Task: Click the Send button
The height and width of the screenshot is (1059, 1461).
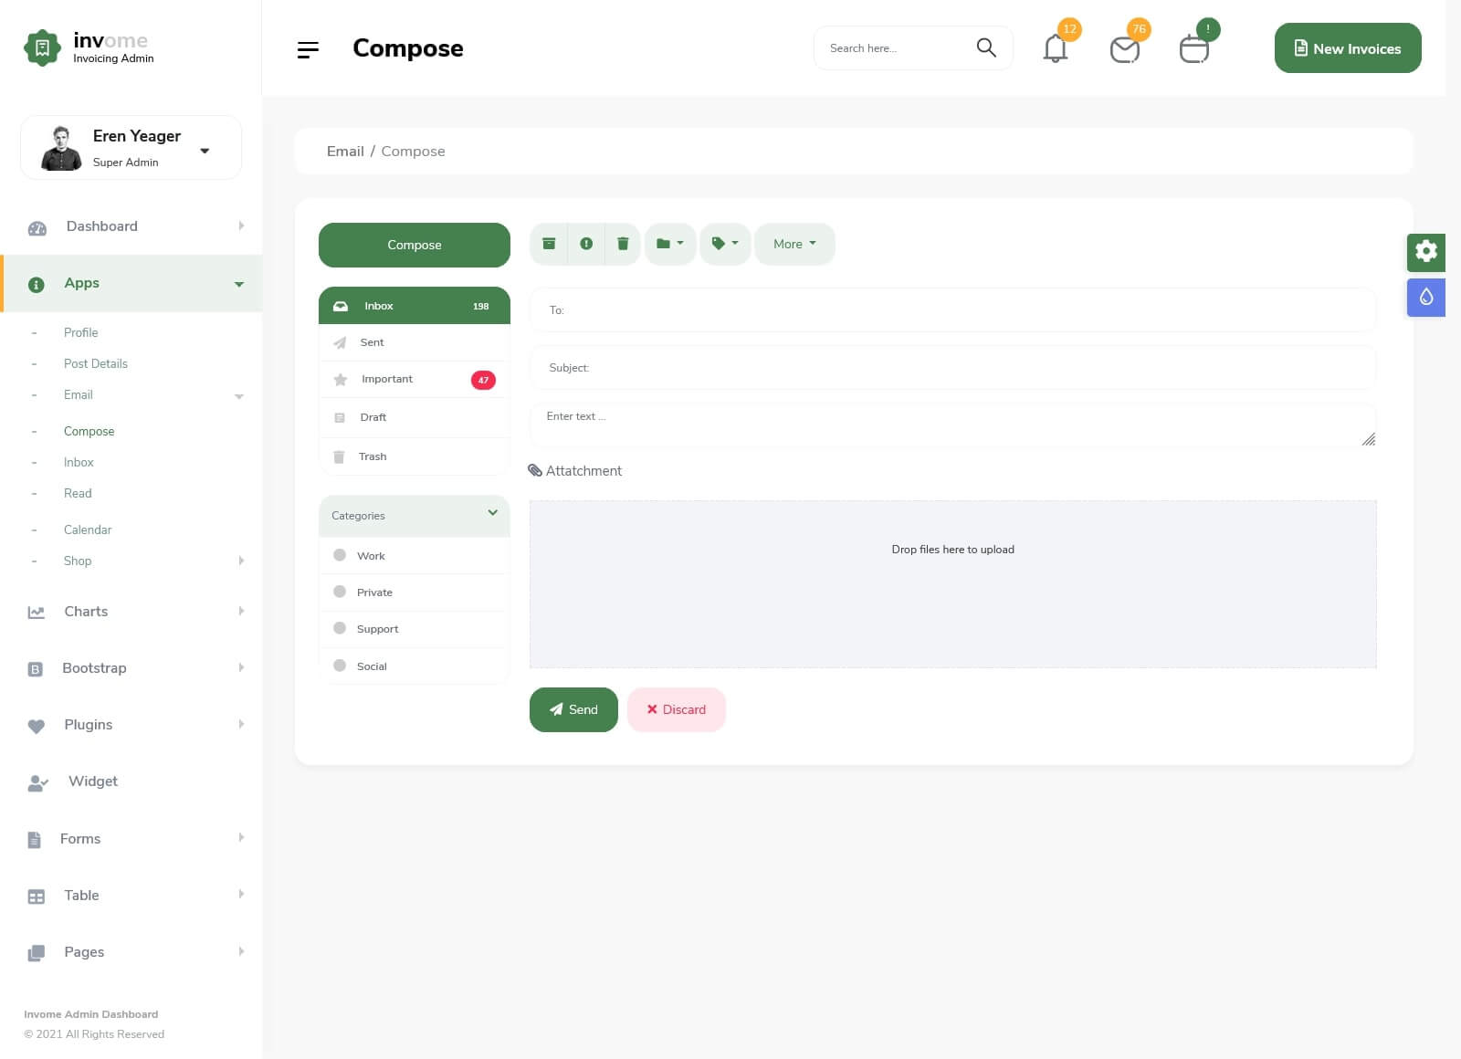Action: click(x=573, y=709)
